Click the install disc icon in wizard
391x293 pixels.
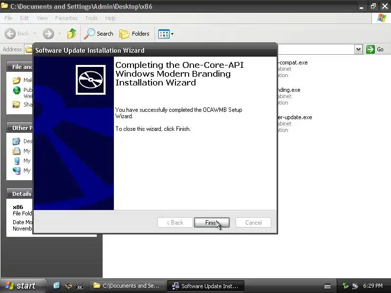click(x=90, y=80)
